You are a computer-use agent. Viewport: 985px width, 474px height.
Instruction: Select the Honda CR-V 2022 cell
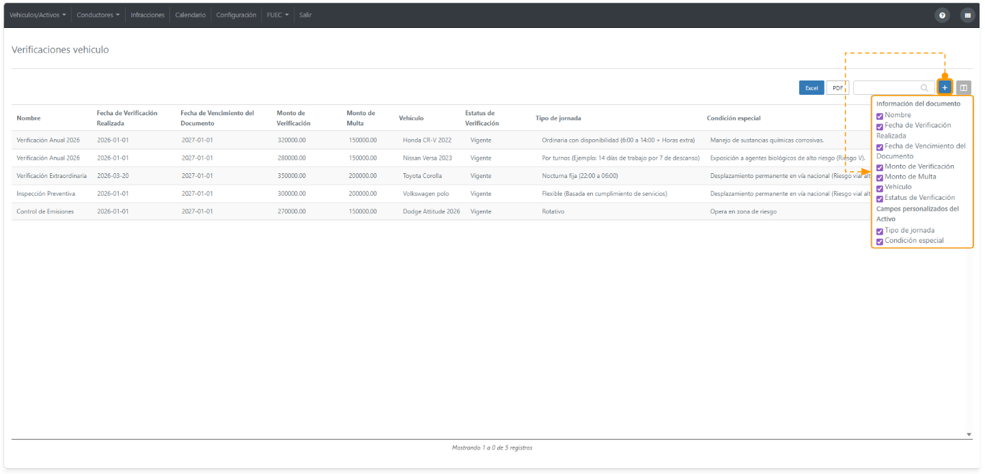[x=427, y=140]
